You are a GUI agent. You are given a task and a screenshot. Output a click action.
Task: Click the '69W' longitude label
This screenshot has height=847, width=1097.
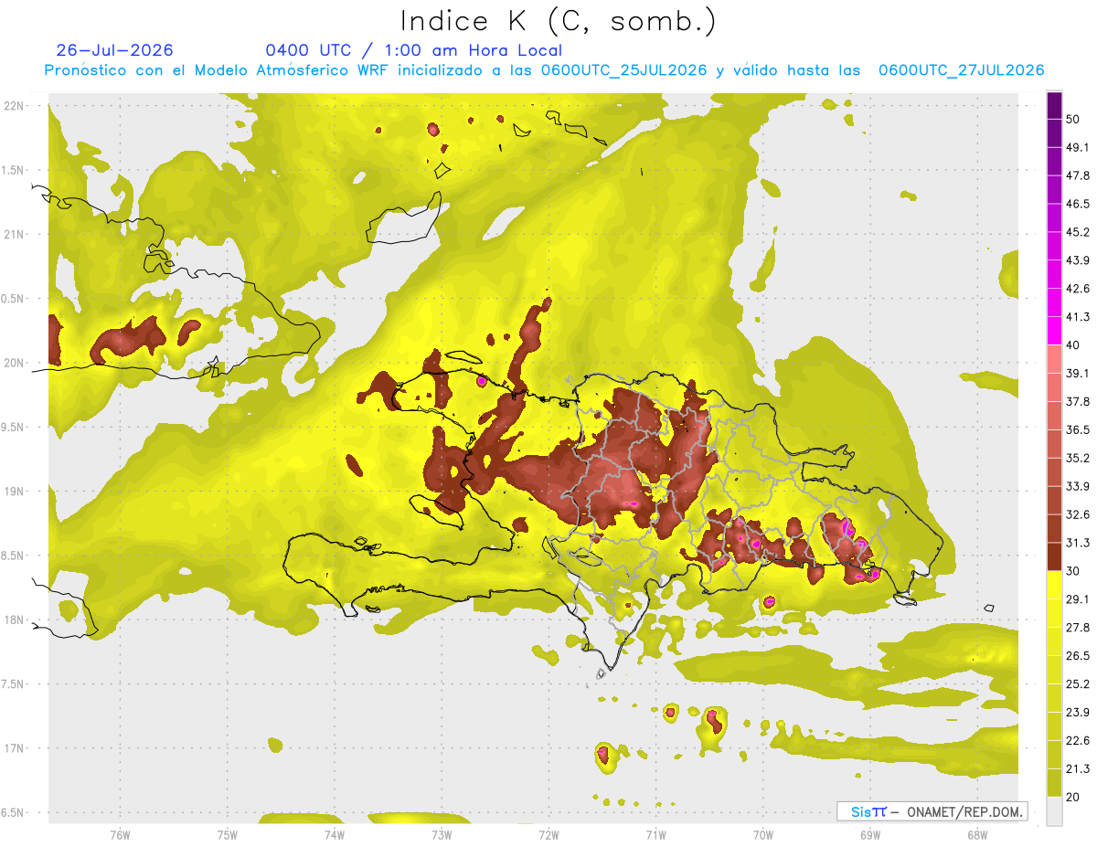[x=869, y=834]
